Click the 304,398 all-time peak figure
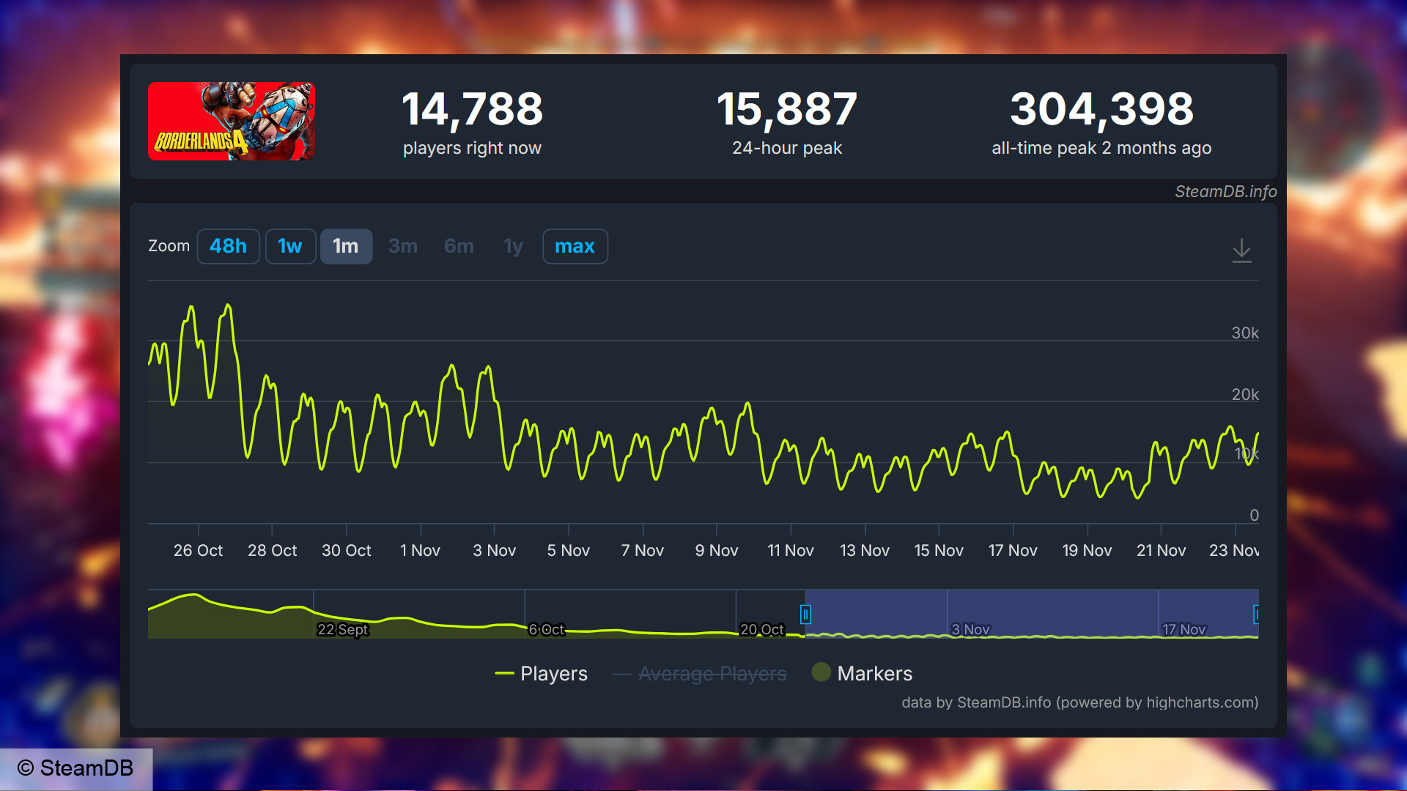This screenshot has height=791, width=1407. tap(1102, 109)
